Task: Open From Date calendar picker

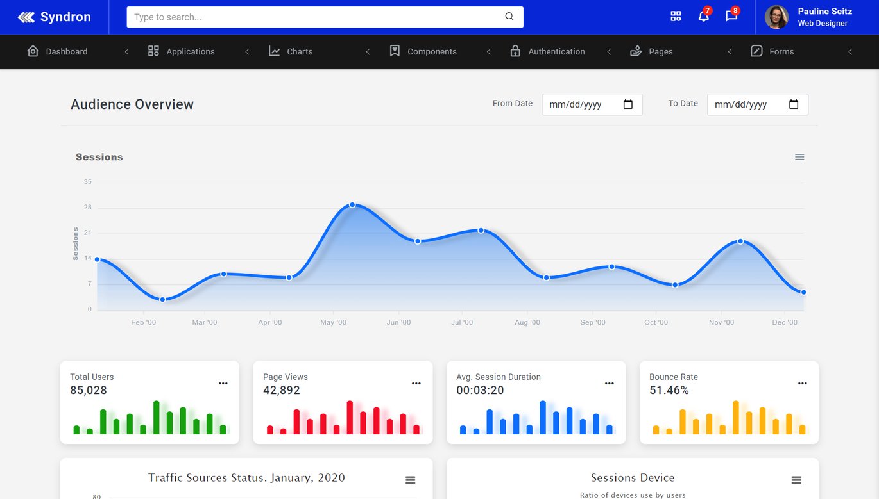Action: [x=628, y=104]
